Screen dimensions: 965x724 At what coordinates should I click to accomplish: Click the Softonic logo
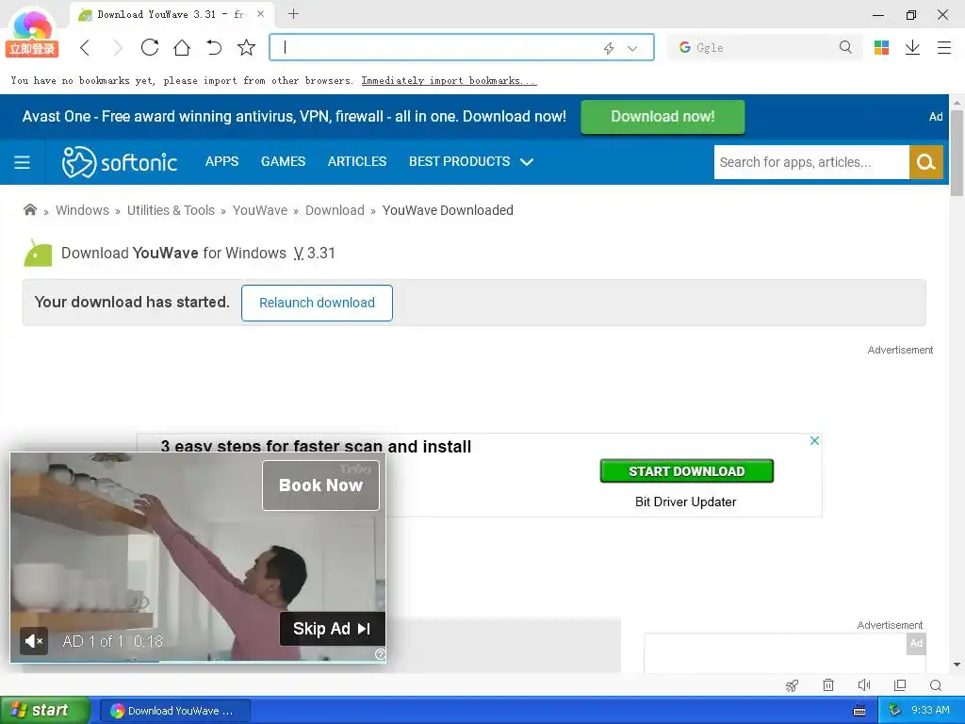click(x=120, y=162)
